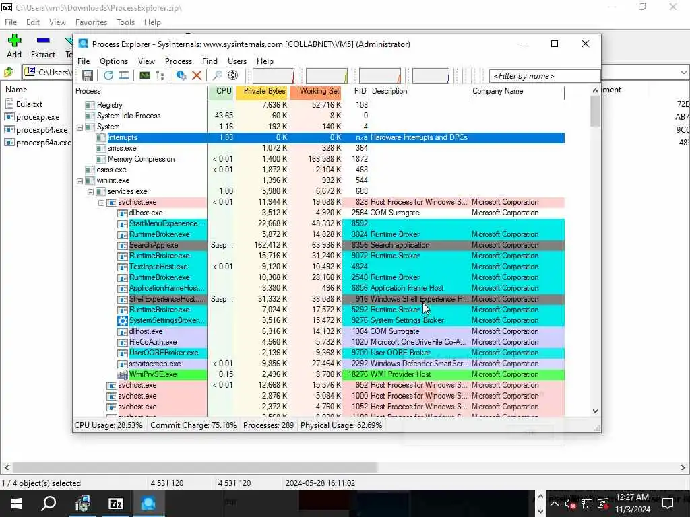Screen dimensions: 690x517
Task: Click the Eula.txt file icon in 7-Zip
Action: [x=9, y=104]
